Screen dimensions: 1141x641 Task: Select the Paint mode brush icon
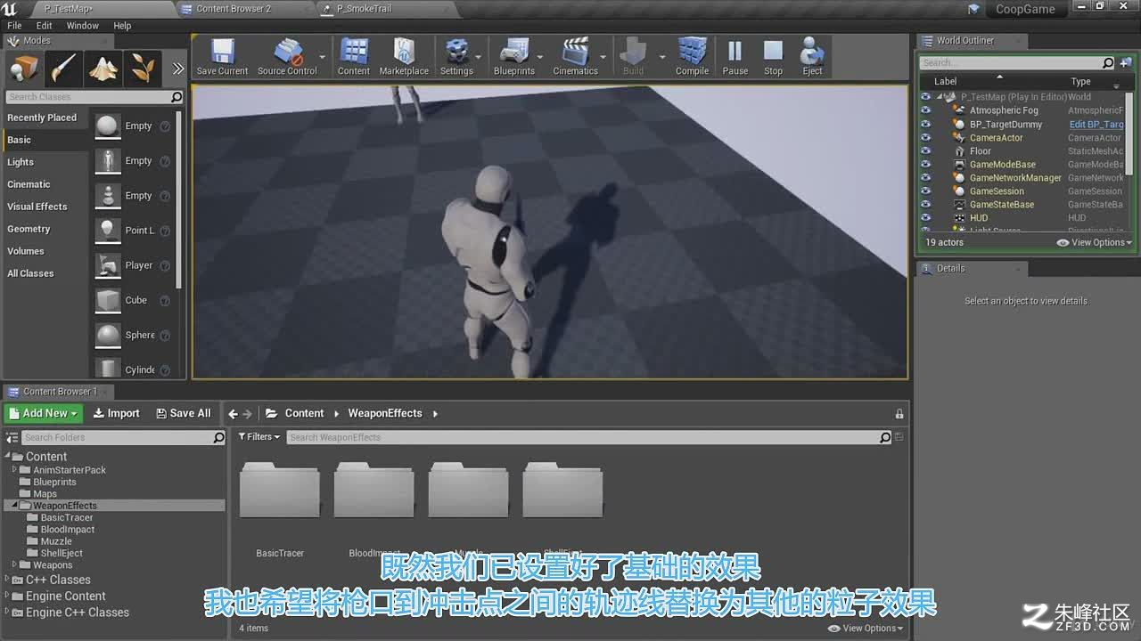(63, 69)
